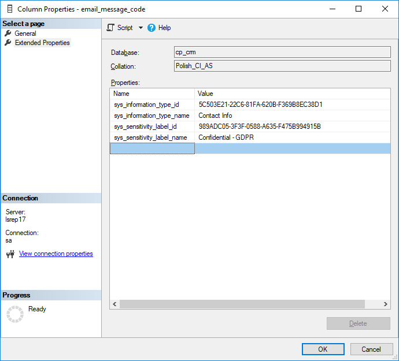Click the empty new property name cell
Screen dimensions: 399x361
pyautogui.click(x=152, y=148)
